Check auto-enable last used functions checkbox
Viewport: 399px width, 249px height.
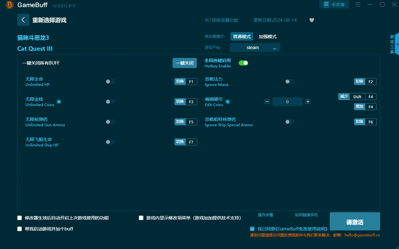point(20,218)
